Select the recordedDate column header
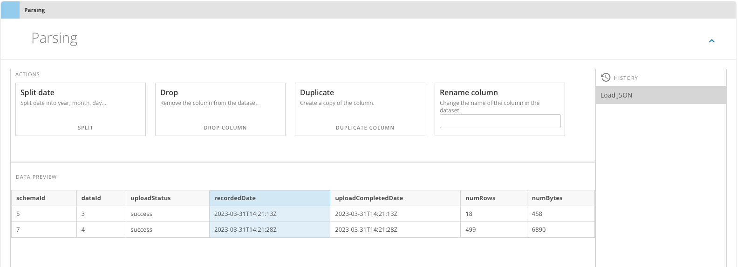 (x=270, y=198)
